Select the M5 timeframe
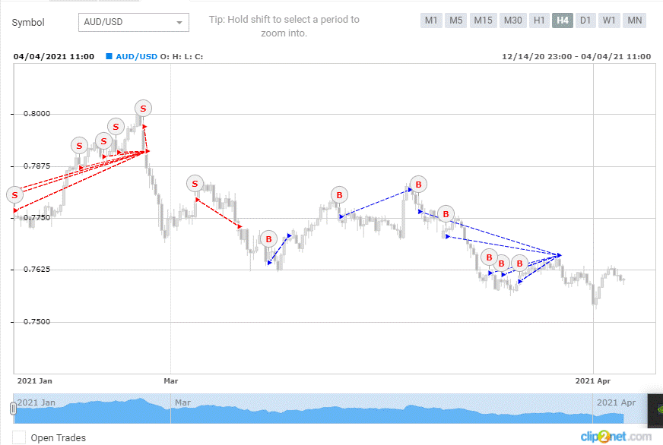The height and width of the screenshot is (445, 663). point(455,21)
